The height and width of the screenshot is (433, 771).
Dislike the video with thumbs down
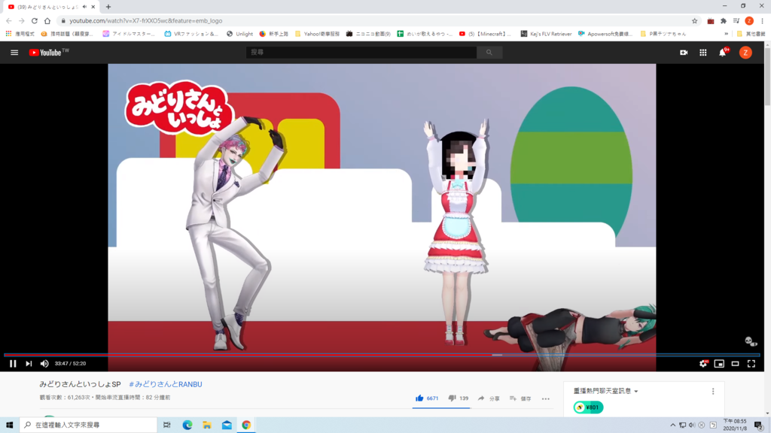tap(459, 398)
